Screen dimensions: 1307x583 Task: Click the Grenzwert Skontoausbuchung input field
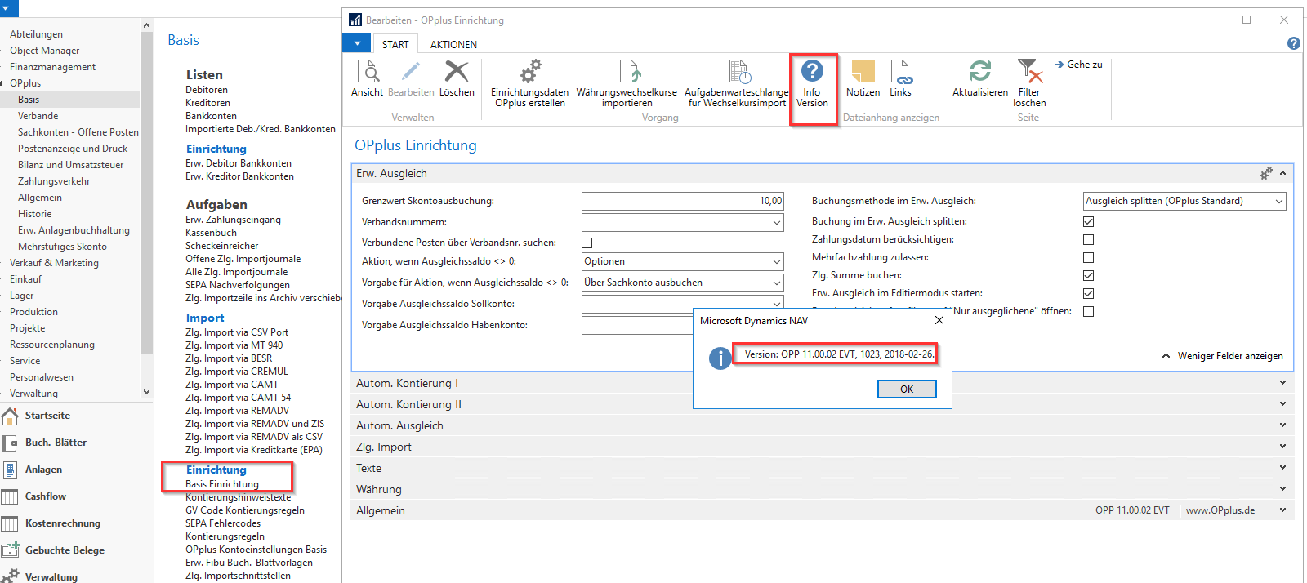682,201
